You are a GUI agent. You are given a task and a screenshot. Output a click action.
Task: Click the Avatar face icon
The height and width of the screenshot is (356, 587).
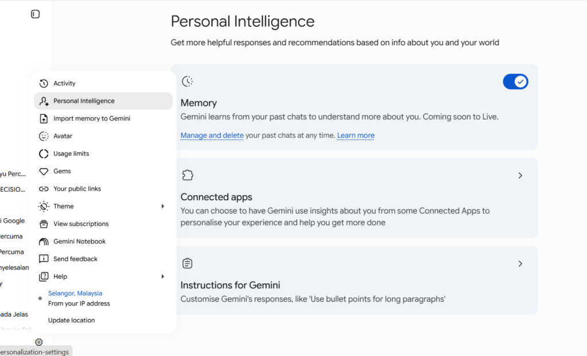pos(44,136)
